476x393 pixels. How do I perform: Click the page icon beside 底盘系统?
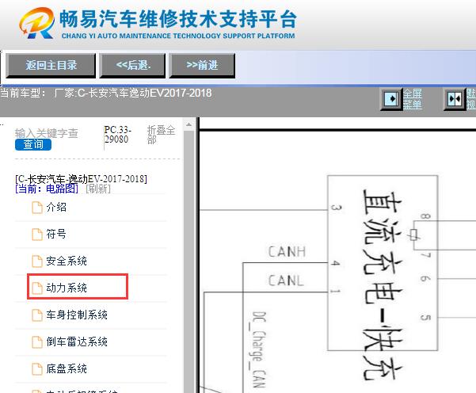[37, 369]
